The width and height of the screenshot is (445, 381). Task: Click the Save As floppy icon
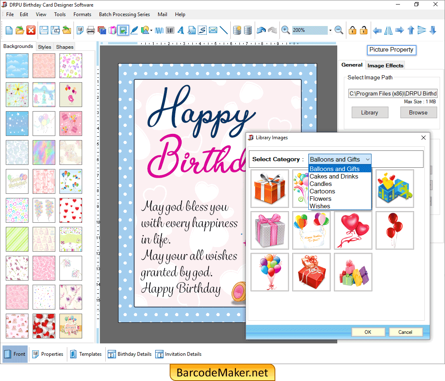(55, 30)
